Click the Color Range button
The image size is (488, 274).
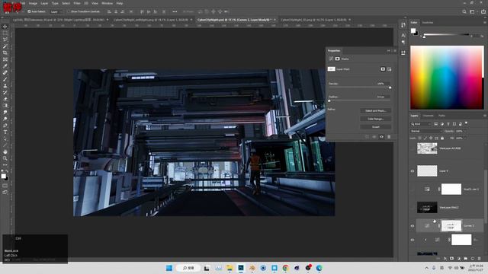click(x=376, y=119)
